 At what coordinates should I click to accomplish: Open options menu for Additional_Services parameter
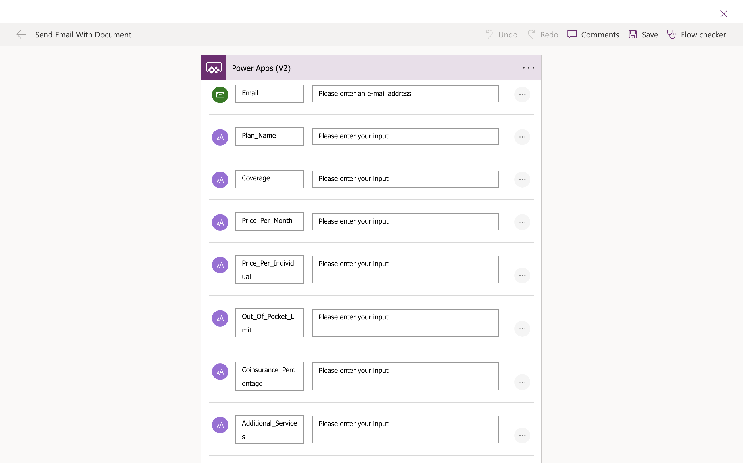(523, 435)
